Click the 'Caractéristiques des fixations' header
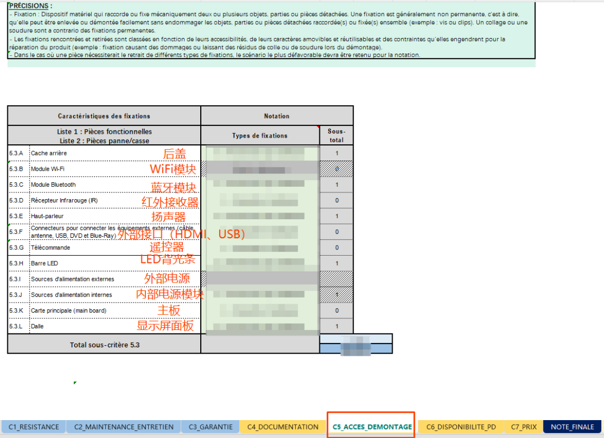The height and width of the screenshot is (438, 604). click(104, 116)
